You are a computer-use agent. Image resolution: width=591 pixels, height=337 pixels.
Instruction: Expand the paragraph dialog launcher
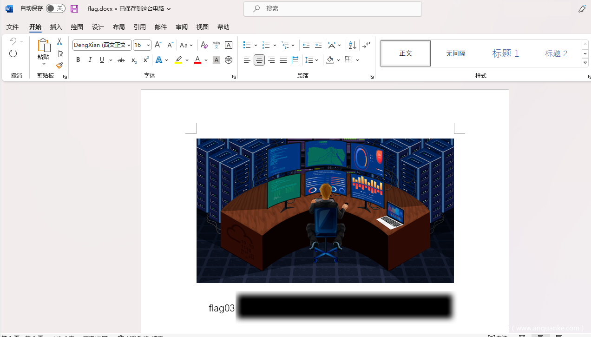click(372, 77)
